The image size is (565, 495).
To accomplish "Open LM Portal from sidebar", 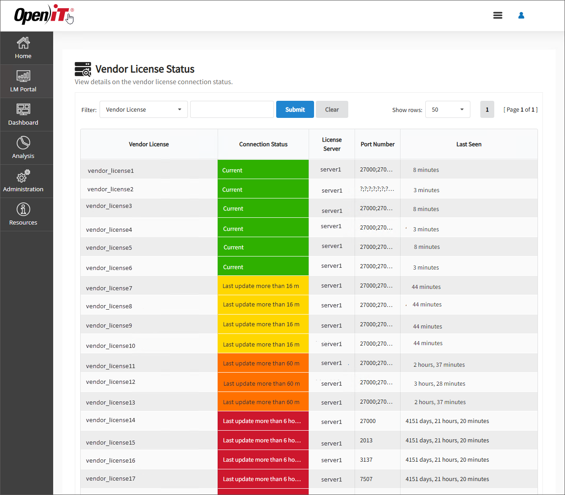I will point(23,81).
